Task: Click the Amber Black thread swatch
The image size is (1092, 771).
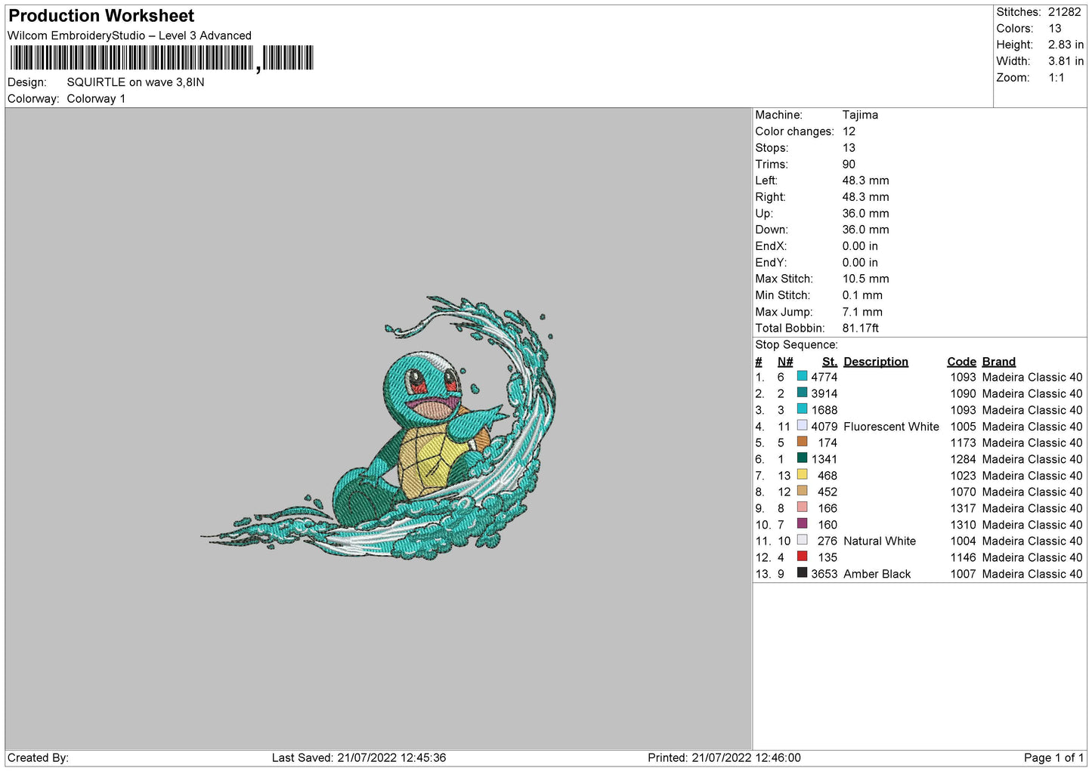Action: pos(802,573)
